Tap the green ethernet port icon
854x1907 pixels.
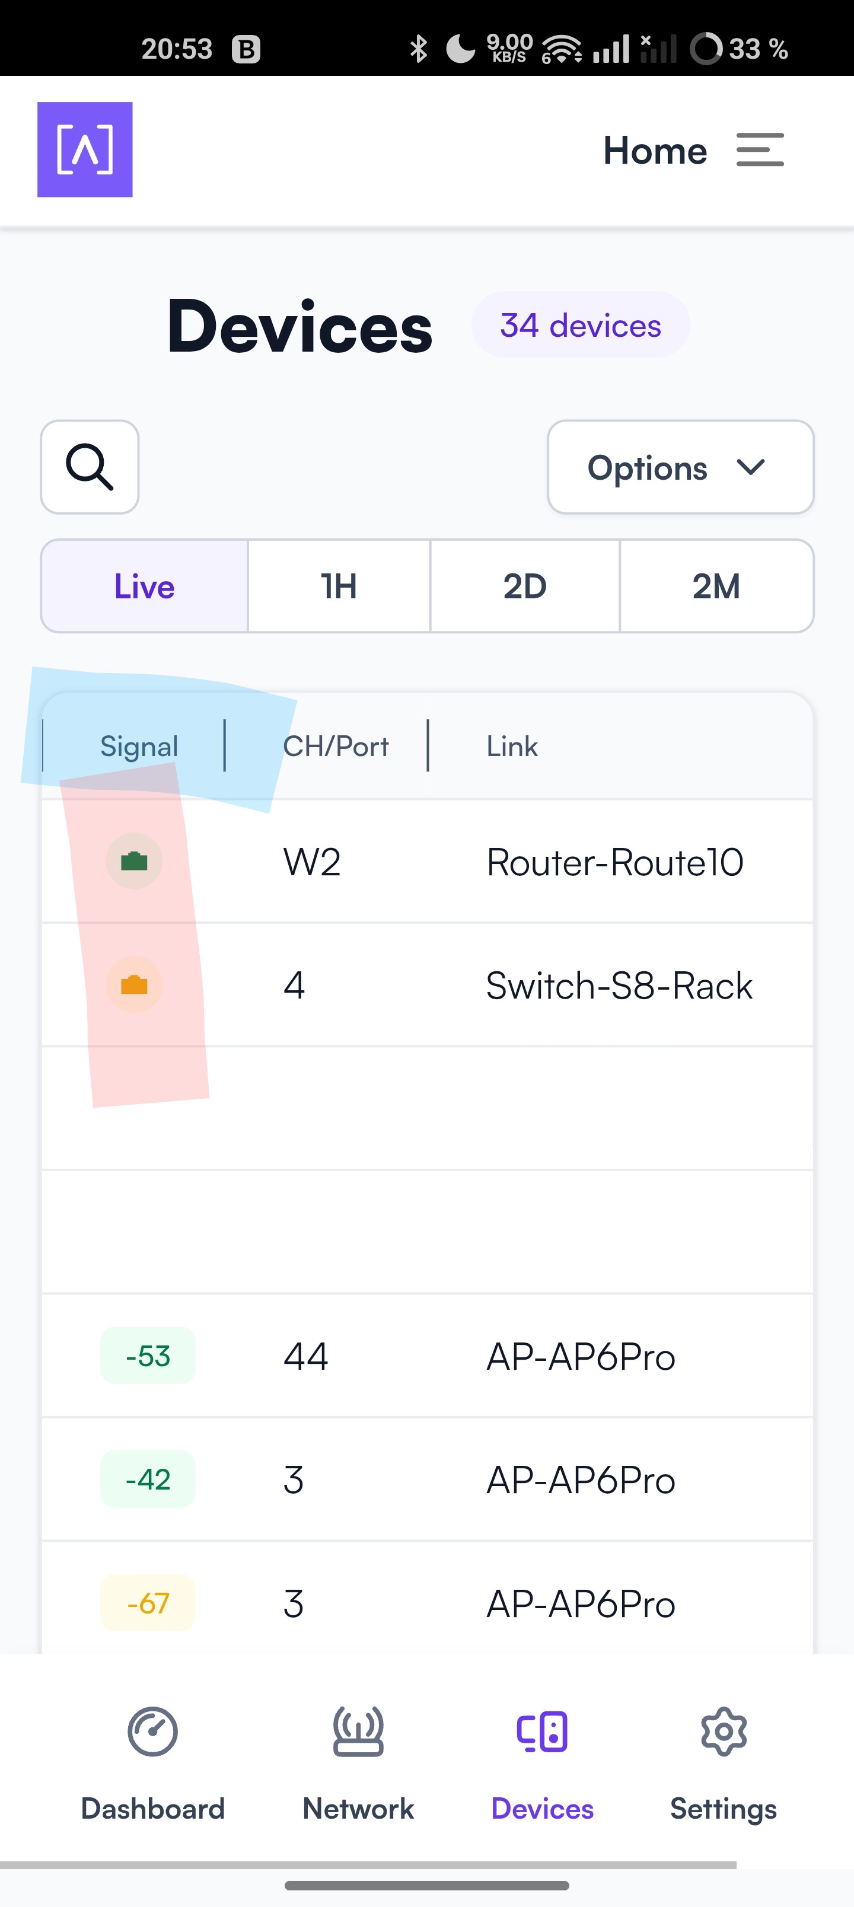134,861
